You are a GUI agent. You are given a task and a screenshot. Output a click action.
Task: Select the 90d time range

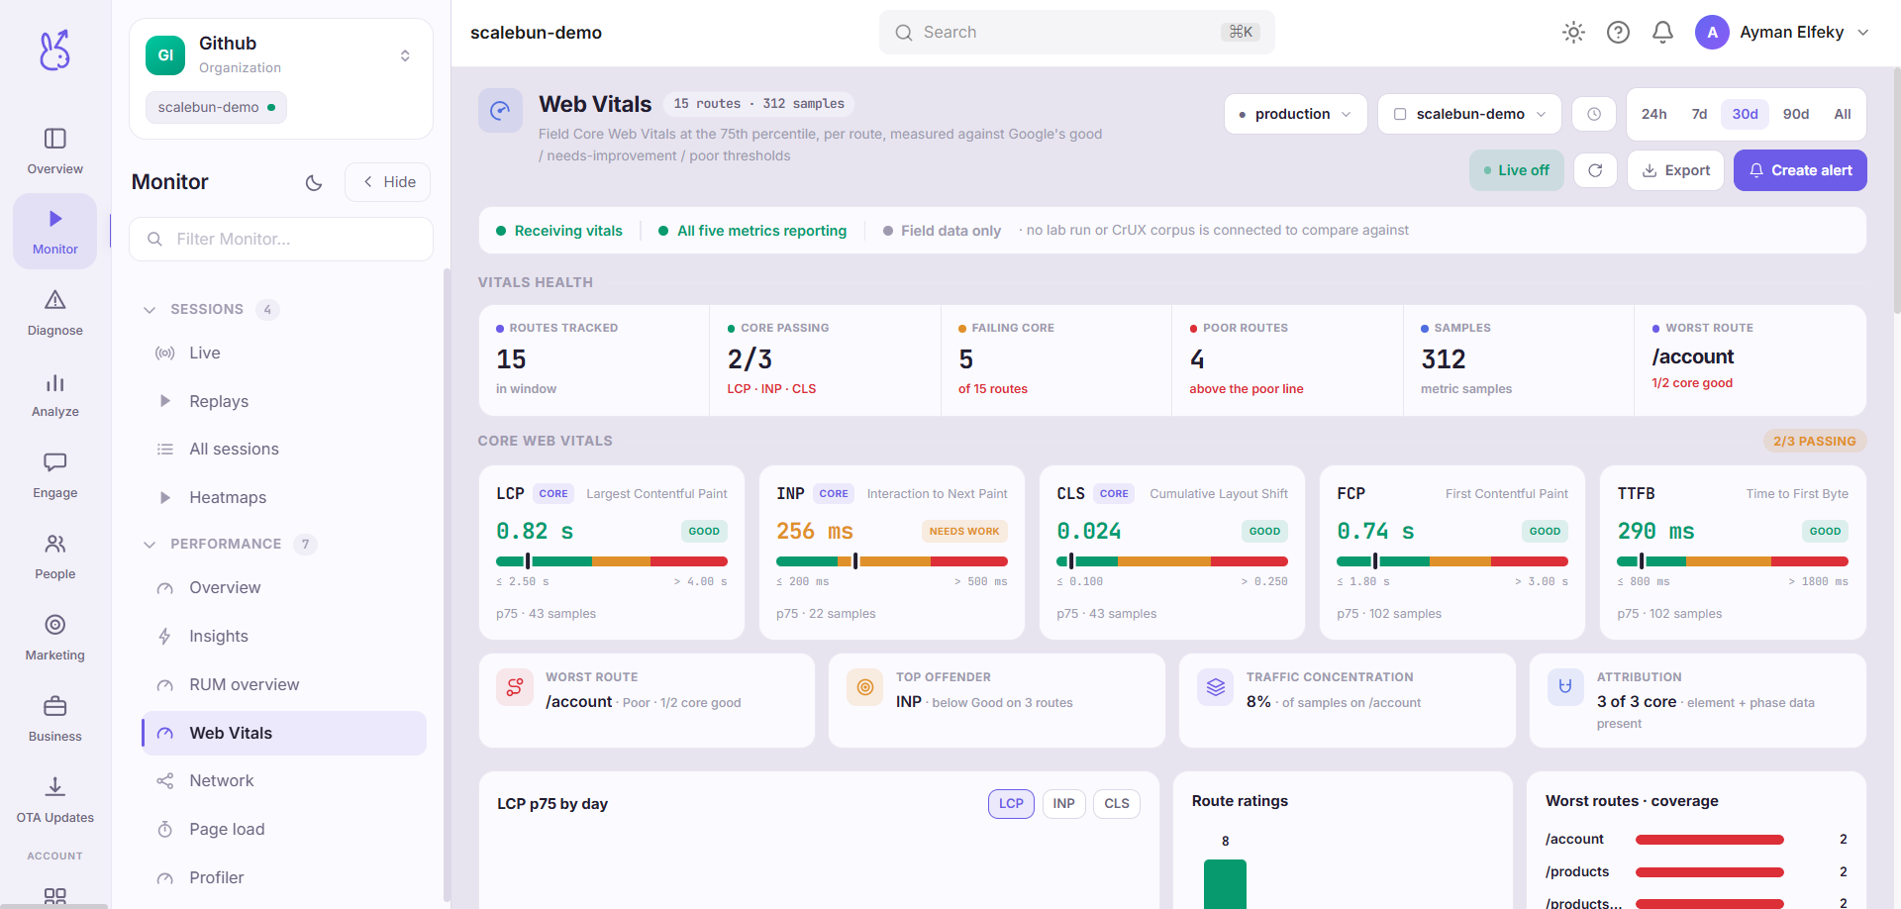coord(1796,114)
